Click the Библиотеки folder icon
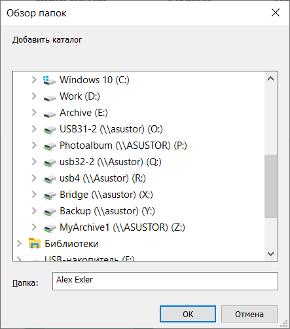This screenshot has width=290, height=329. tap(35, 243)
